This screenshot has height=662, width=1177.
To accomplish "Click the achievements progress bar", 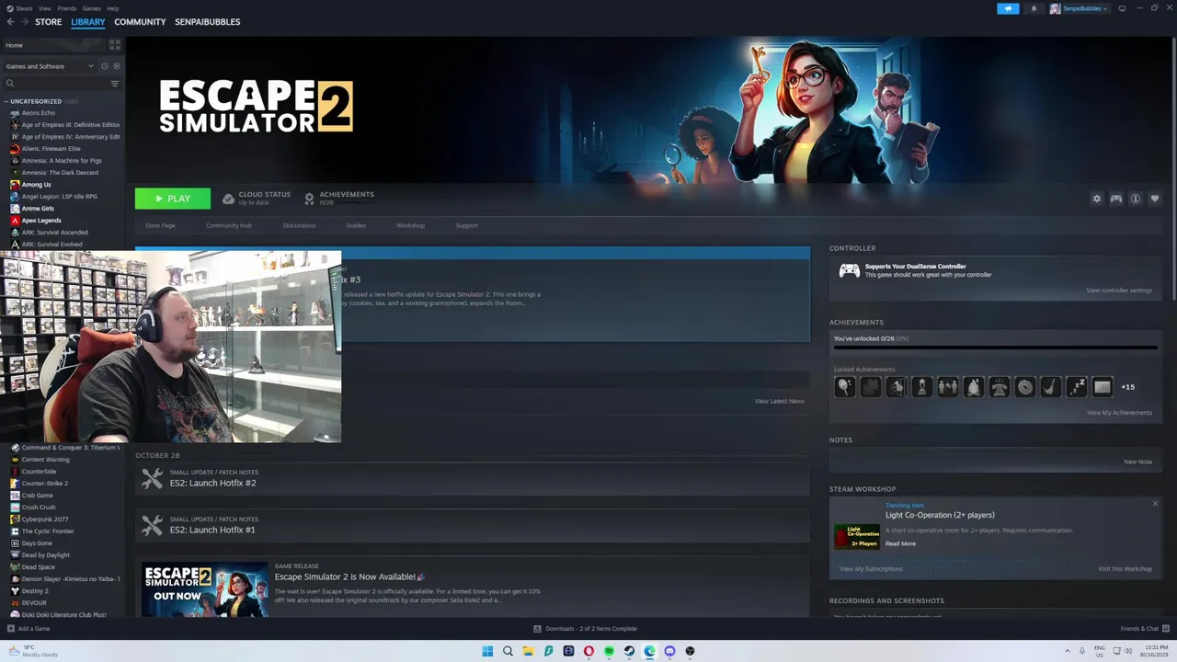I will 995,348.
